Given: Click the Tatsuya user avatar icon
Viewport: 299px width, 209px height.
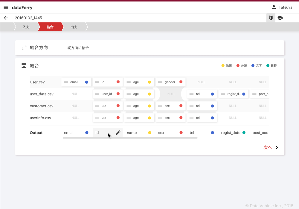Looking at the screenshot, I should point(274,7).
